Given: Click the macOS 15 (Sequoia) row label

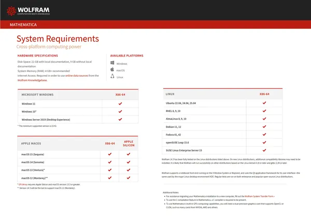Looking at the screenshot, I should (33, 154).
